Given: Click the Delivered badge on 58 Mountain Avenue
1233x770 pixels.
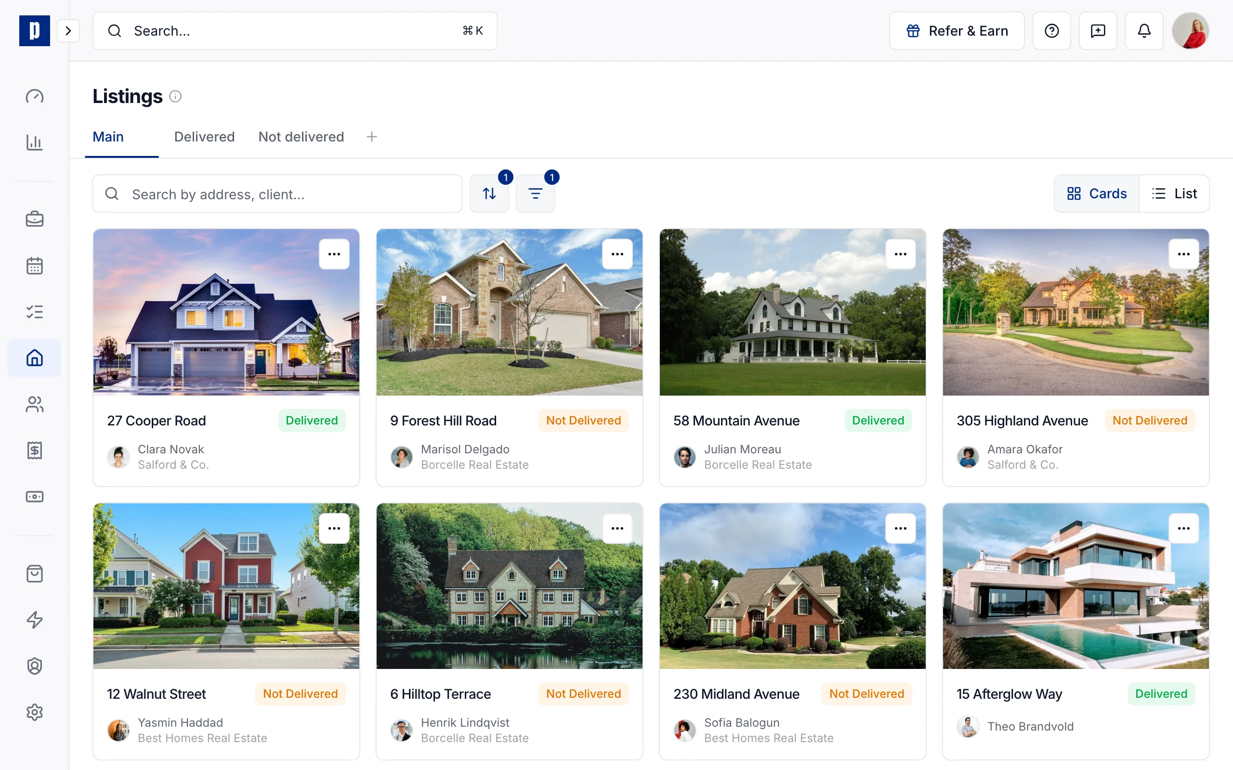Looking at the screenshot, I should (878, 420).
